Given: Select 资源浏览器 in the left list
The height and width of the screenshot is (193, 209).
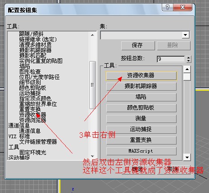Looking at the screenshot, I should coord(32,120).
